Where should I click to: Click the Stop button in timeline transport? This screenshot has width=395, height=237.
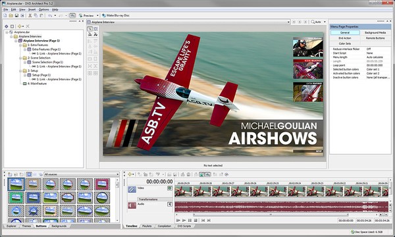point(196,221)
